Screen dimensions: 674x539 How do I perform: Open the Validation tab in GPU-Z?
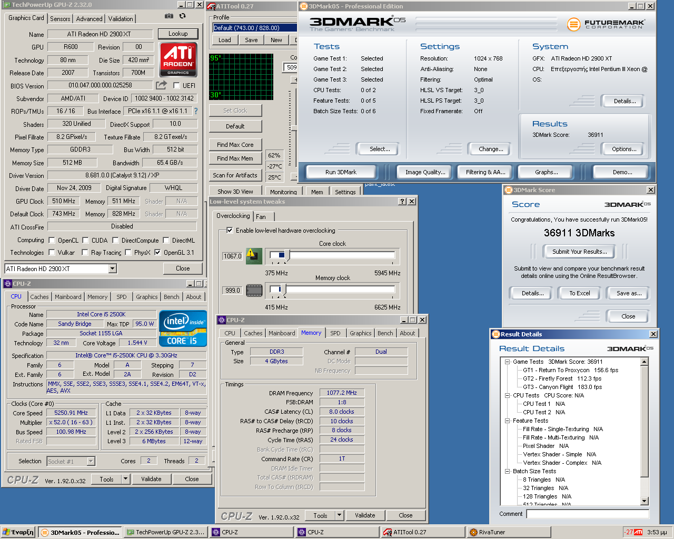click(121, 18)
